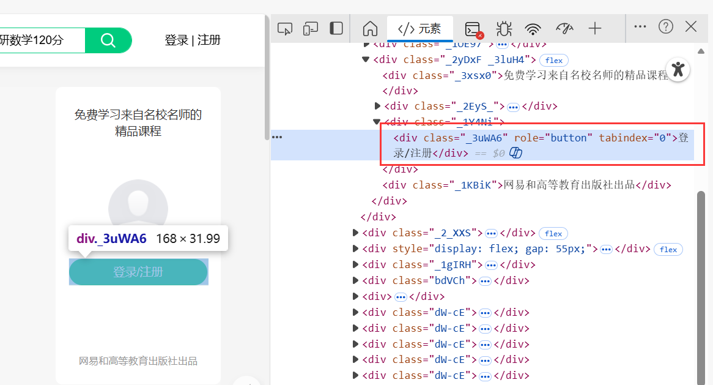The height and width of the screenshot is (385, 713).
Task: Click ellipsis in the _1gIRH row
Action: (x=491, y=265)
